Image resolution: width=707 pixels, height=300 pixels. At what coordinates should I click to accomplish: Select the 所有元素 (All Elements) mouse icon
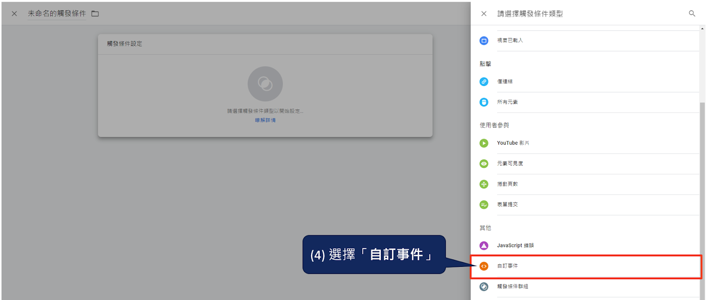[x=484, y=102]
